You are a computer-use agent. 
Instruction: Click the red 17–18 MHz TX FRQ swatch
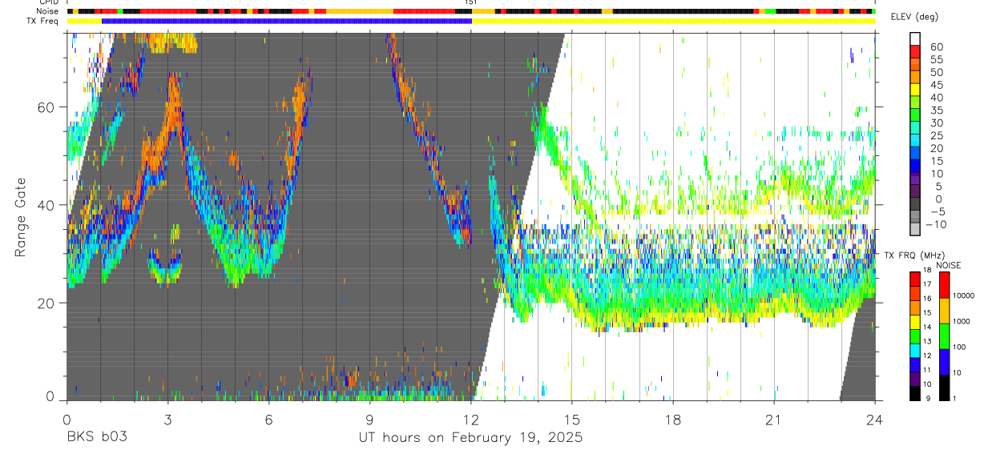click(915, 279)
